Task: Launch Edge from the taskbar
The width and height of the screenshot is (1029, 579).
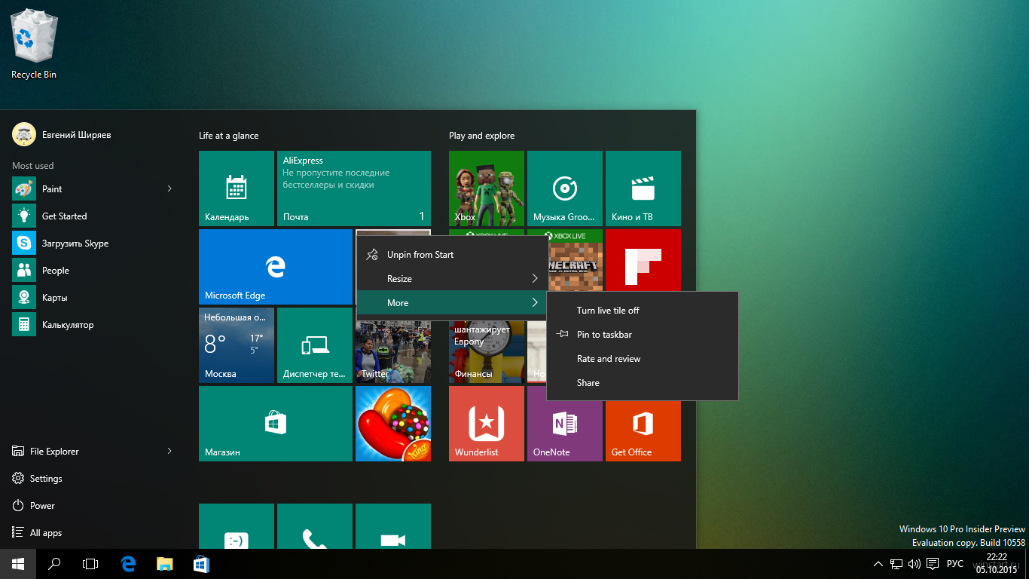Action: tap(128, 564)
